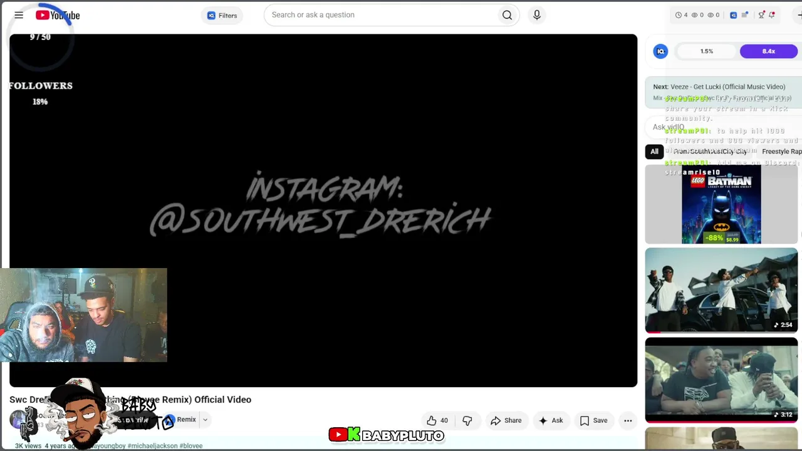
Task: Click the webcam overlay inside the video
Action: [x=83, y=315]
